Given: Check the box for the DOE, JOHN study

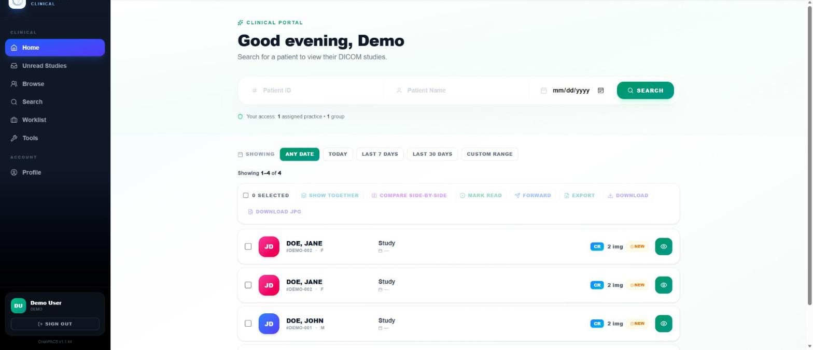Looking at the screenshot, I should pos(248,324).
